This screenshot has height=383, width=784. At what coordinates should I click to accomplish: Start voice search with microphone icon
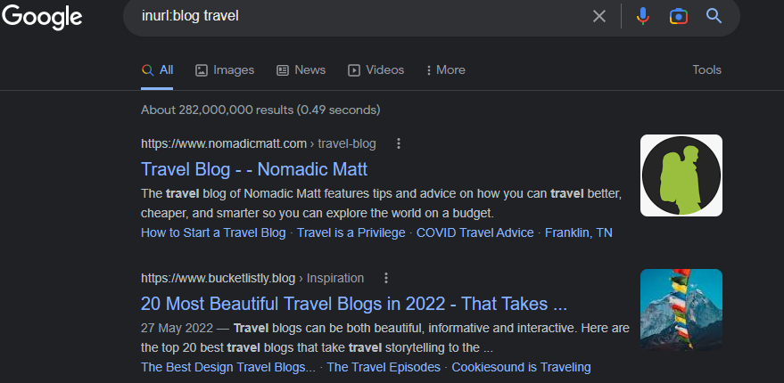[x=642, y=16]
